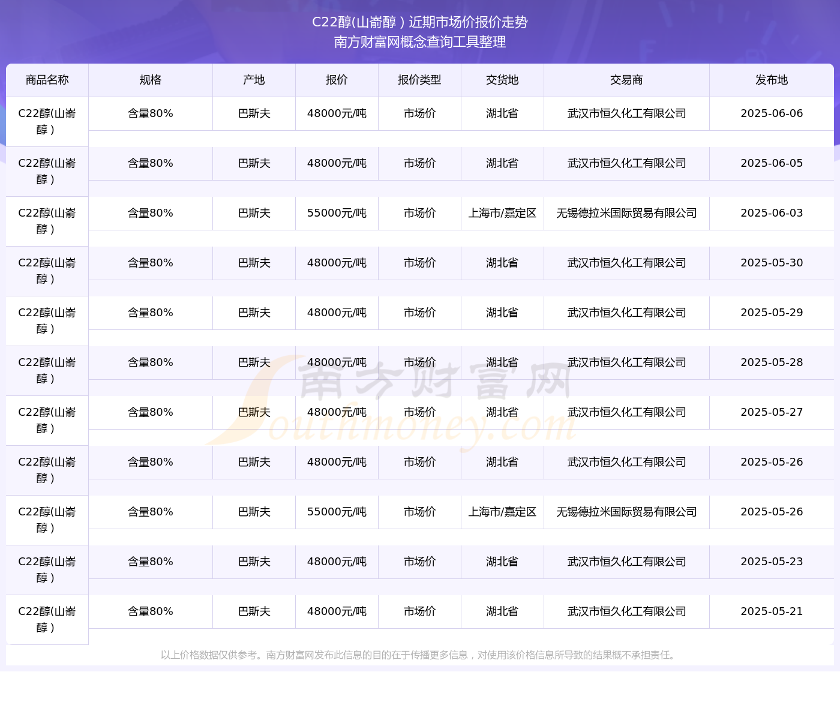Click the 规格 column header

pyautogui.click(x=151, y=80)
